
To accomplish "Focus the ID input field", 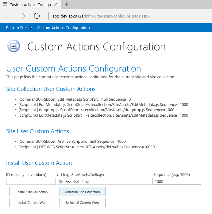I will (x=31, y=181).
